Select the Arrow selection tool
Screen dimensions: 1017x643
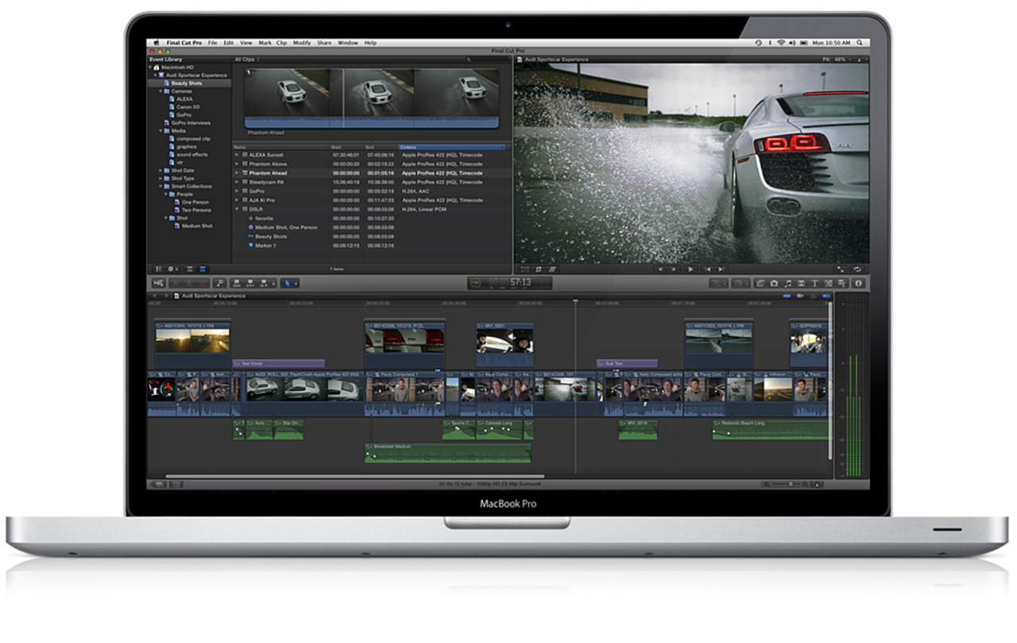289,284
